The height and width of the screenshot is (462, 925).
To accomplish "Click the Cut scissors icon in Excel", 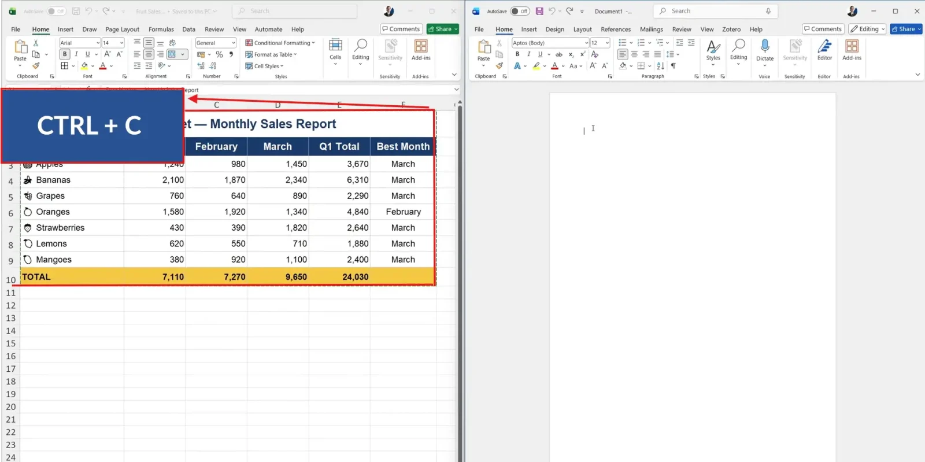I will tap(36, 43).
